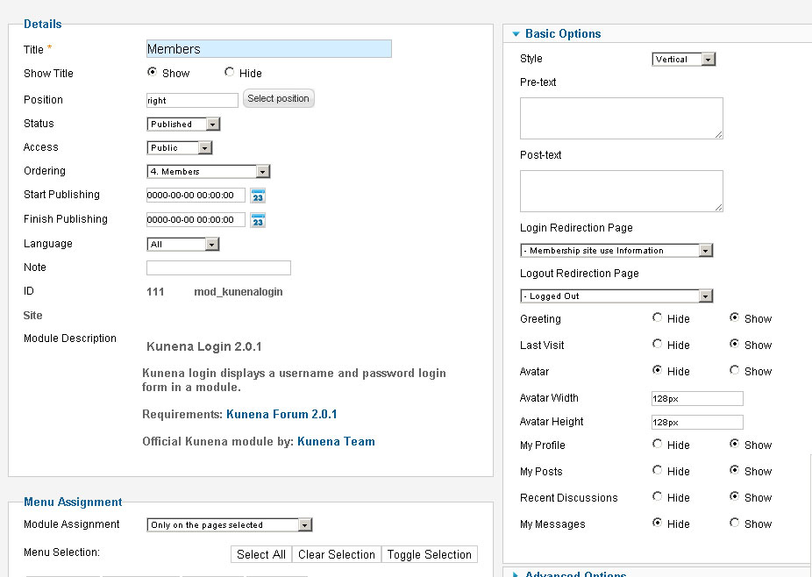Viewport: 812px width, 577px height.
Task: Open the Finish Publishing calendar picker
Action: tap(258, 220)
